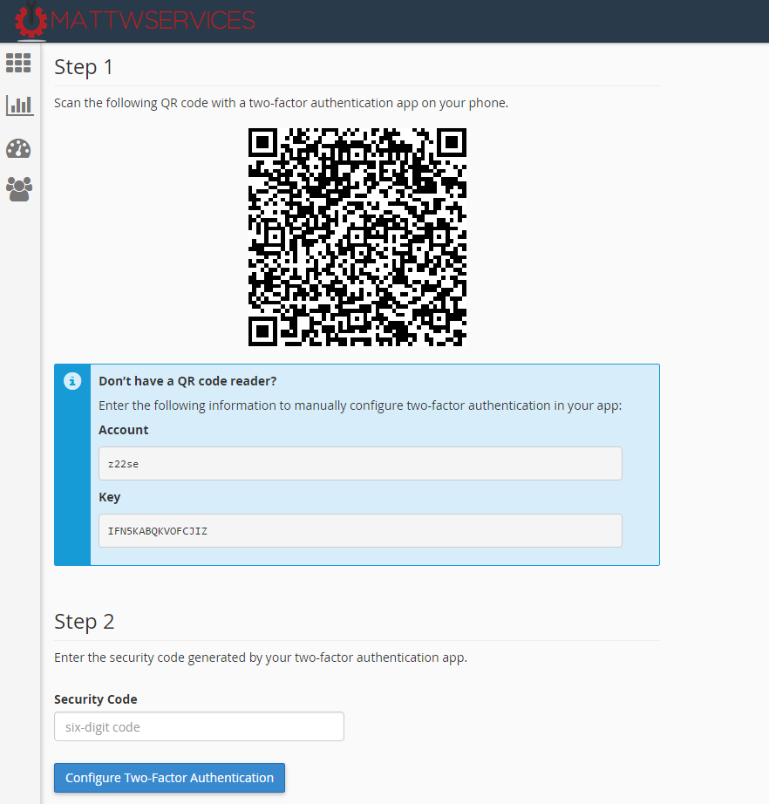Click the 'Step 1' heading

pos(84,67)
